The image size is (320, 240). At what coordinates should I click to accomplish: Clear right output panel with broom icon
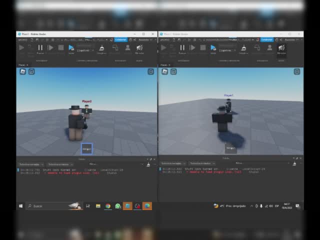coord(294,163)
